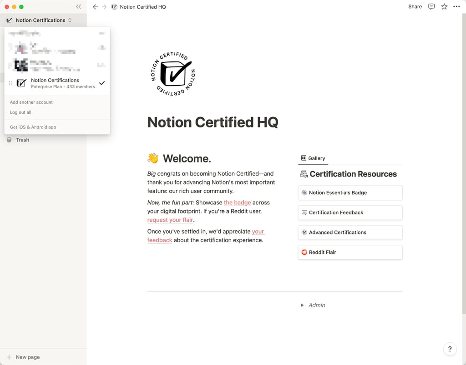Click the plus icon beside New page
The height and width of the screenshot is (365, 466).
click(x=9, y=357)
